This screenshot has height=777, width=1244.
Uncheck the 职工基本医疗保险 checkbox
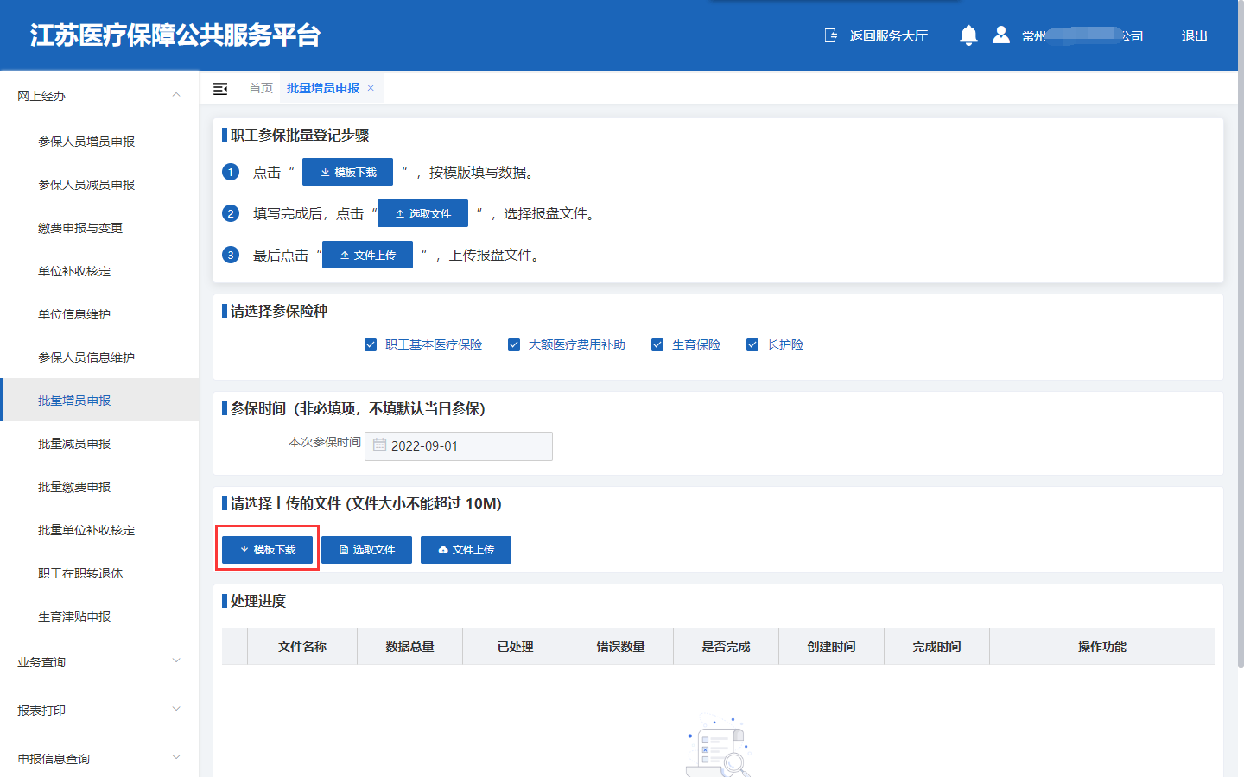[371, 344]
